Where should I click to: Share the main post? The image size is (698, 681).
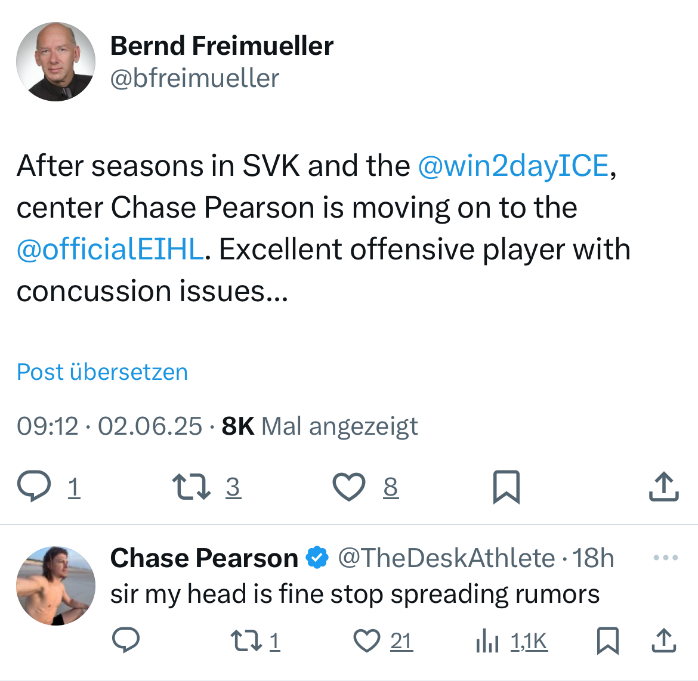coord(663,486)
